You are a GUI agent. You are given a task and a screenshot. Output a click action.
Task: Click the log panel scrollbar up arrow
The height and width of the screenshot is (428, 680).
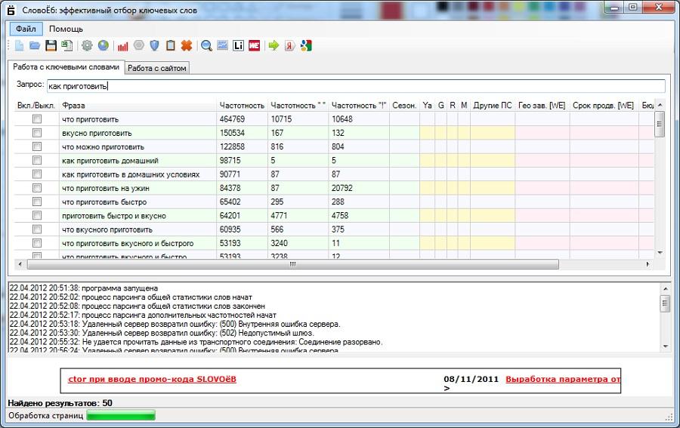pos(666,288)
